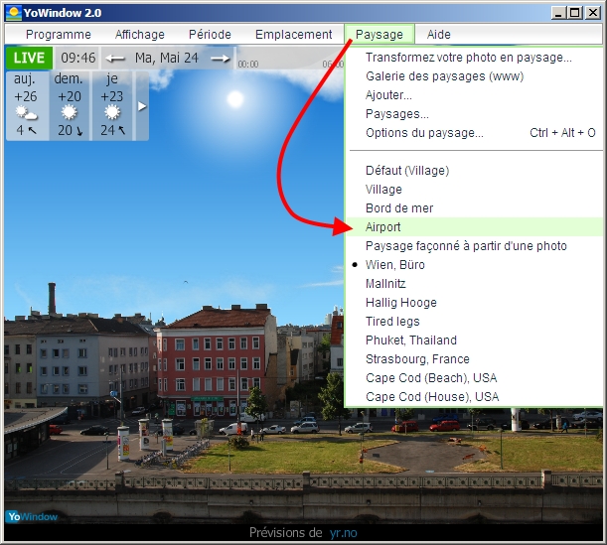
Task: Minimize the YoWindow window
Action: (x=558, y=13)
